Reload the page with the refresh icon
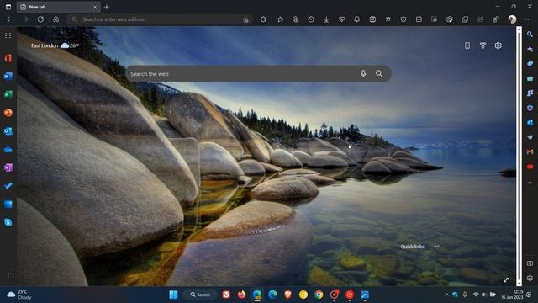Viewport: 538px width, 303px height. (x=40, y=19)
